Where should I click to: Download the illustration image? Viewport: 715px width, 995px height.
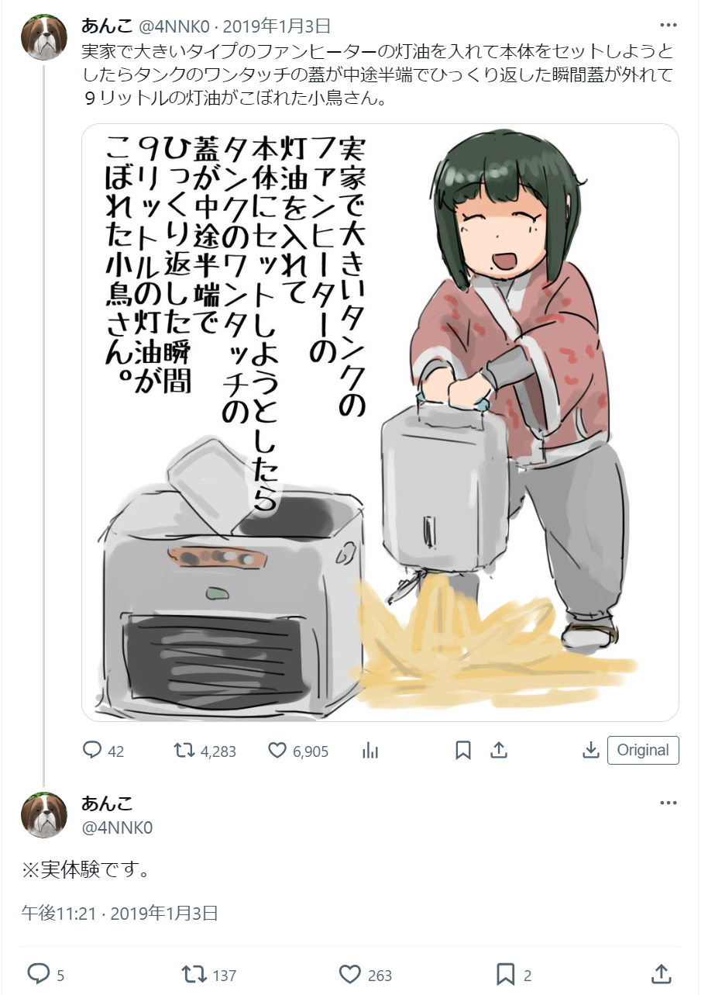(590, 750)
